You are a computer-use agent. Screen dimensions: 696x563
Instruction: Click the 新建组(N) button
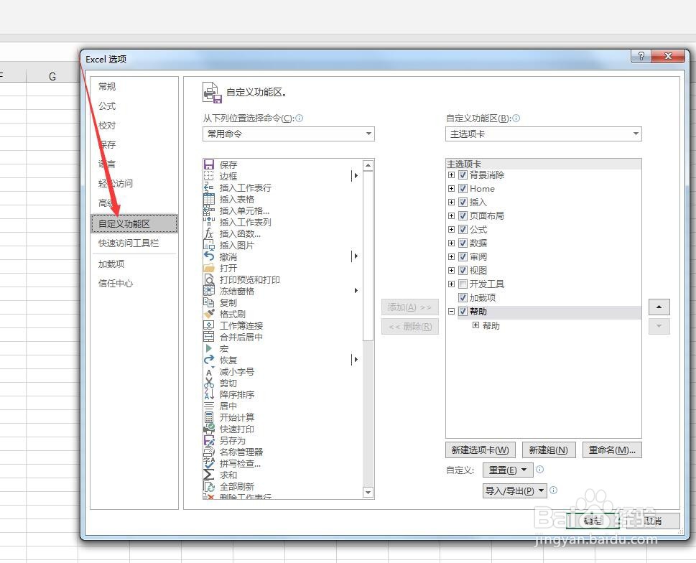[x=549, y=450]
